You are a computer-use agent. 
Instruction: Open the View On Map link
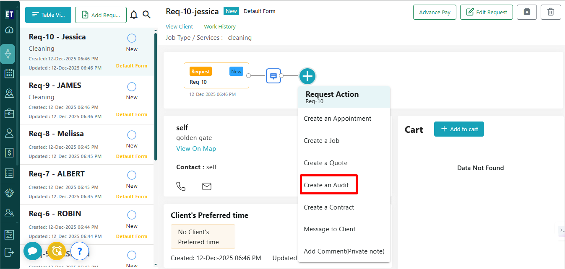pos(196,149)
